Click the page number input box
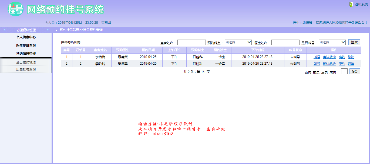The width and height of the screenshot is (370, 164). click(x=344, y=71)
